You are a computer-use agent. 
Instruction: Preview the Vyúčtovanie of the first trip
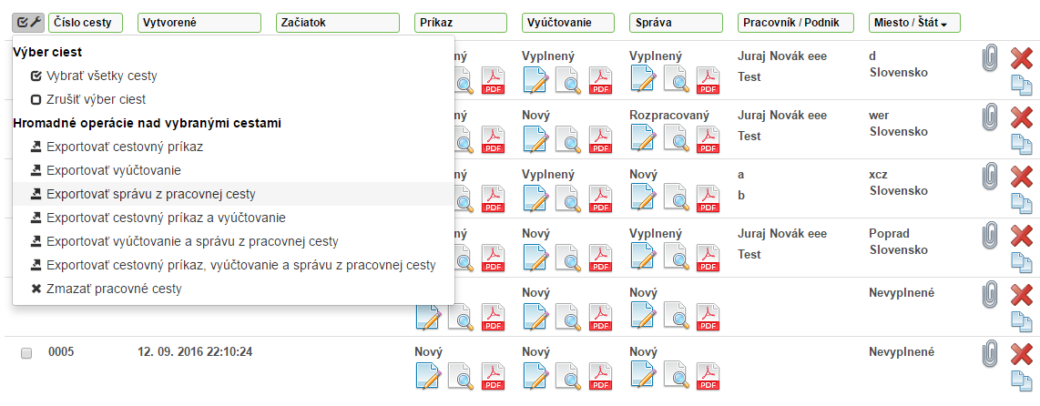coord(568,80)
